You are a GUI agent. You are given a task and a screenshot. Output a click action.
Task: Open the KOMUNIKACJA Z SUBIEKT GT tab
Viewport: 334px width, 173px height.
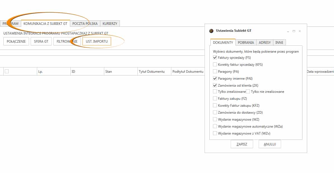point(45,24)
